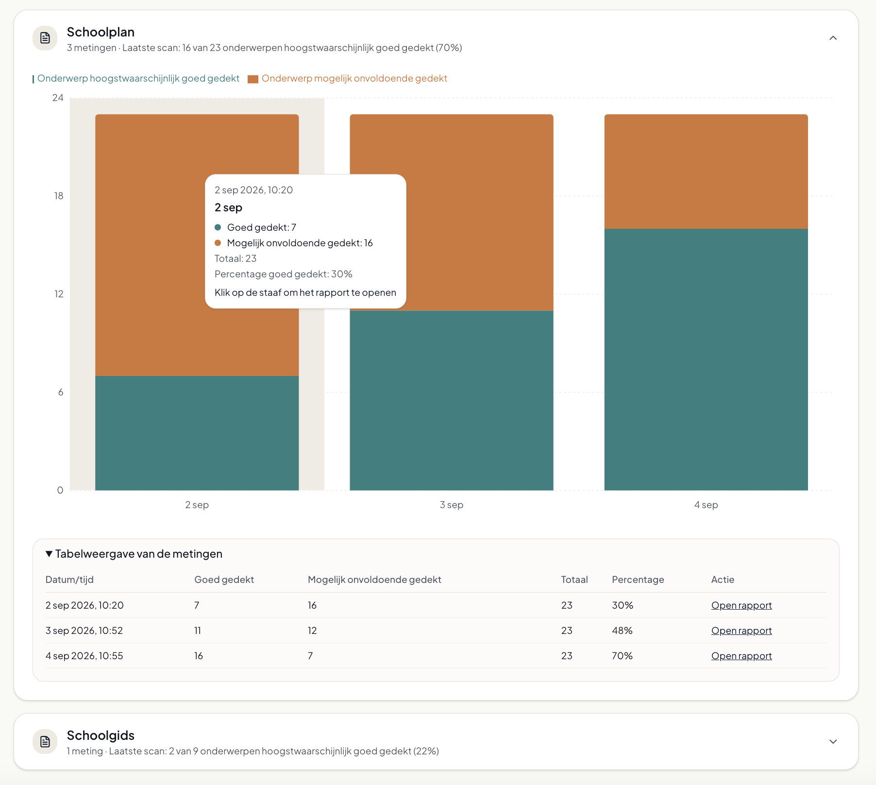Click the Schoolplan '3 metingen' summary subtitle
The height and width of the screenshot is (785, 876).
(264, 48)
